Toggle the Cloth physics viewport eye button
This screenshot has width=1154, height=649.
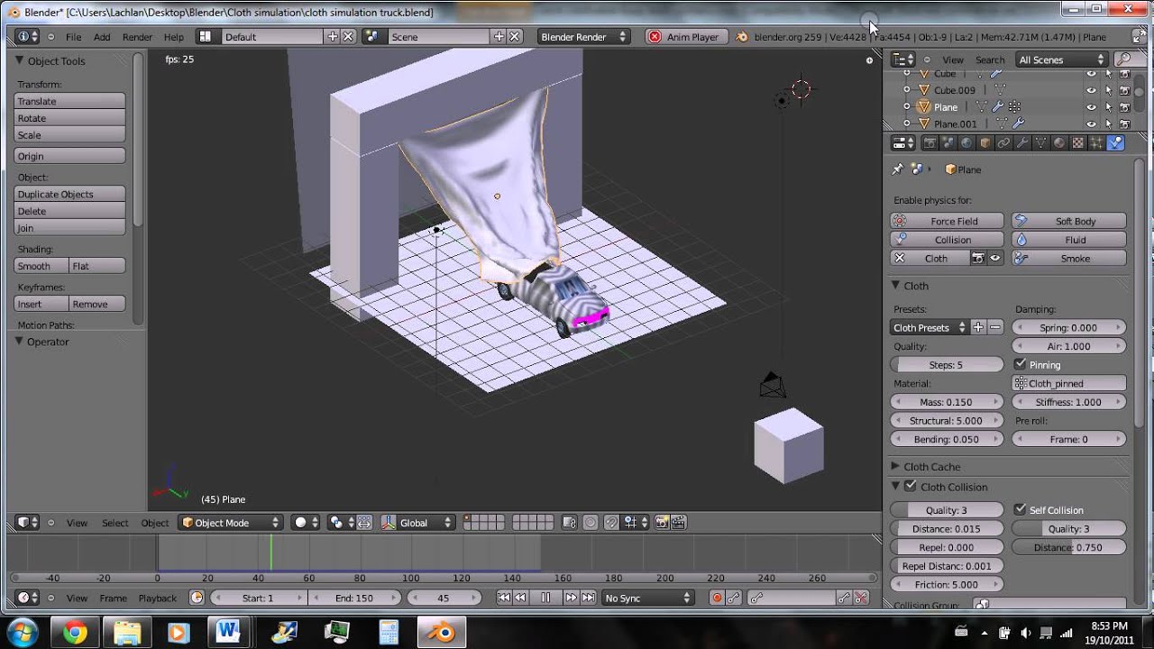994,258
